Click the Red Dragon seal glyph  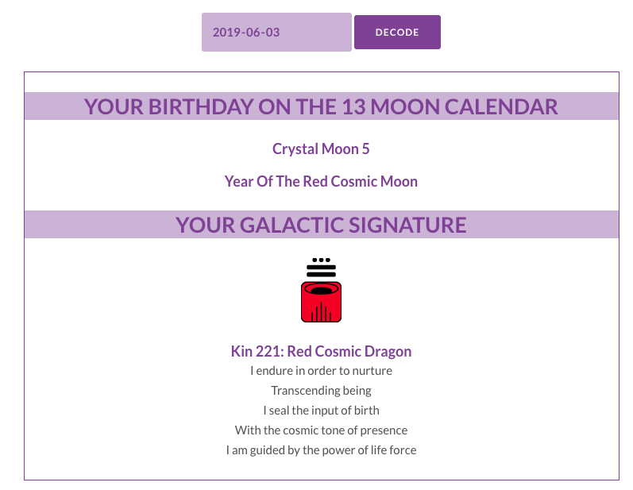[321, 302]
